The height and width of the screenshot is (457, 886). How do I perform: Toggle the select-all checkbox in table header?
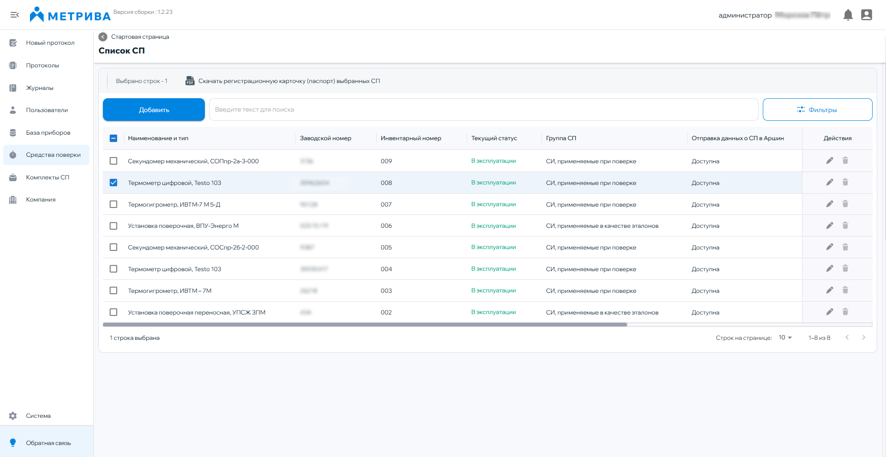coord(114,138)
